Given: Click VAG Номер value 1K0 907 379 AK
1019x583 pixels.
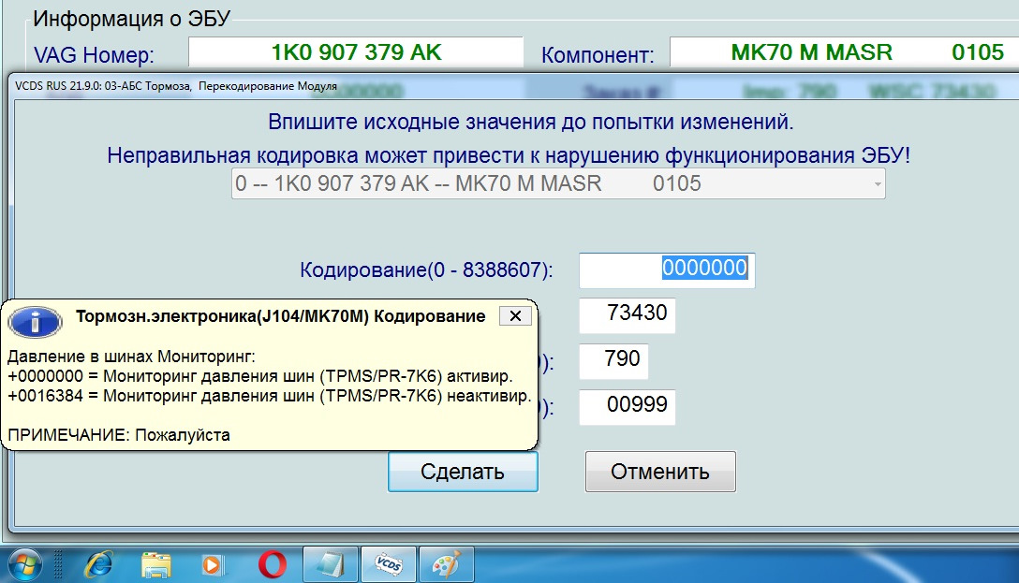Looking at the screenshot, I should point(356,52).
